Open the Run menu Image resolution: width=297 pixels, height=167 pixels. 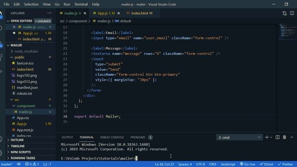coord(67,4)
